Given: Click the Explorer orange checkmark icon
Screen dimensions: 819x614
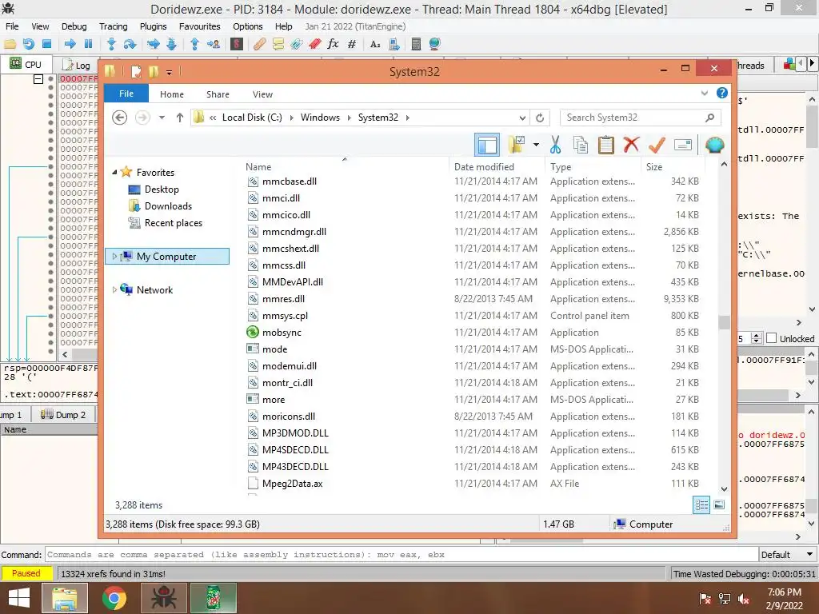Looking at the screenshot, I should point(657,145).
